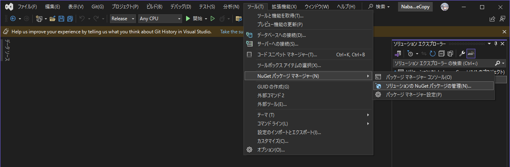The height and width of the screenshot is (167, 510).
Task: Open back navigation history dropdown arrow
Action: point(20,19)
